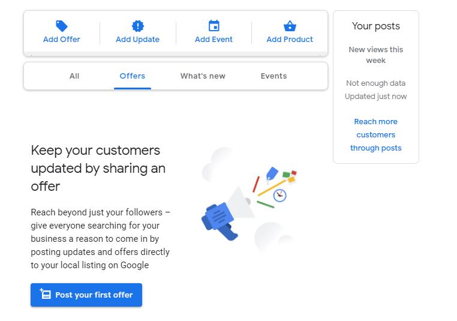Click the Add Event calendar icon
The image size is (457, 321).
click(x=214, y=26)
